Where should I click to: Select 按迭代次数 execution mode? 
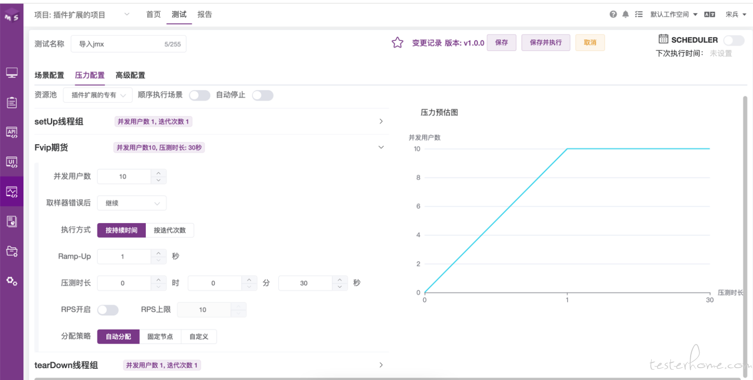click(x=170, y=230)
